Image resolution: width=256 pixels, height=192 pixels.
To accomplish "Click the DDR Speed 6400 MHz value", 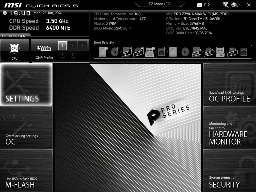I will [58, 28].
